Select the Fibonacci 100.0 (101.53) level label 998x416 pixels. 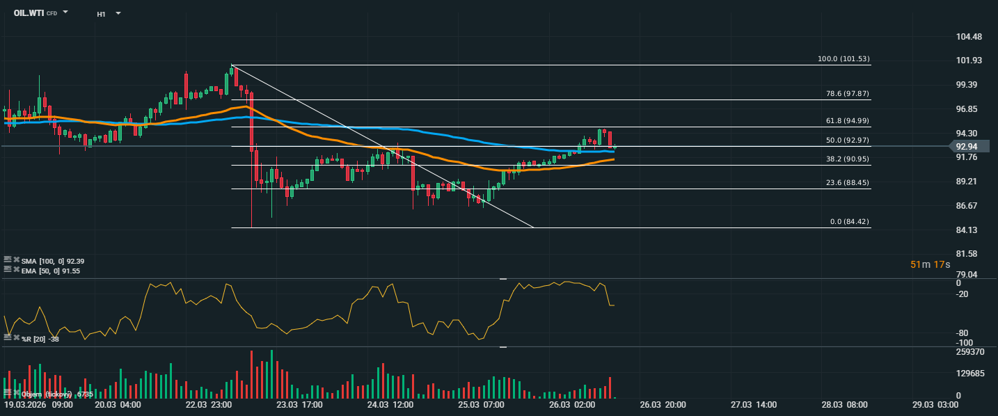(843, 59)
